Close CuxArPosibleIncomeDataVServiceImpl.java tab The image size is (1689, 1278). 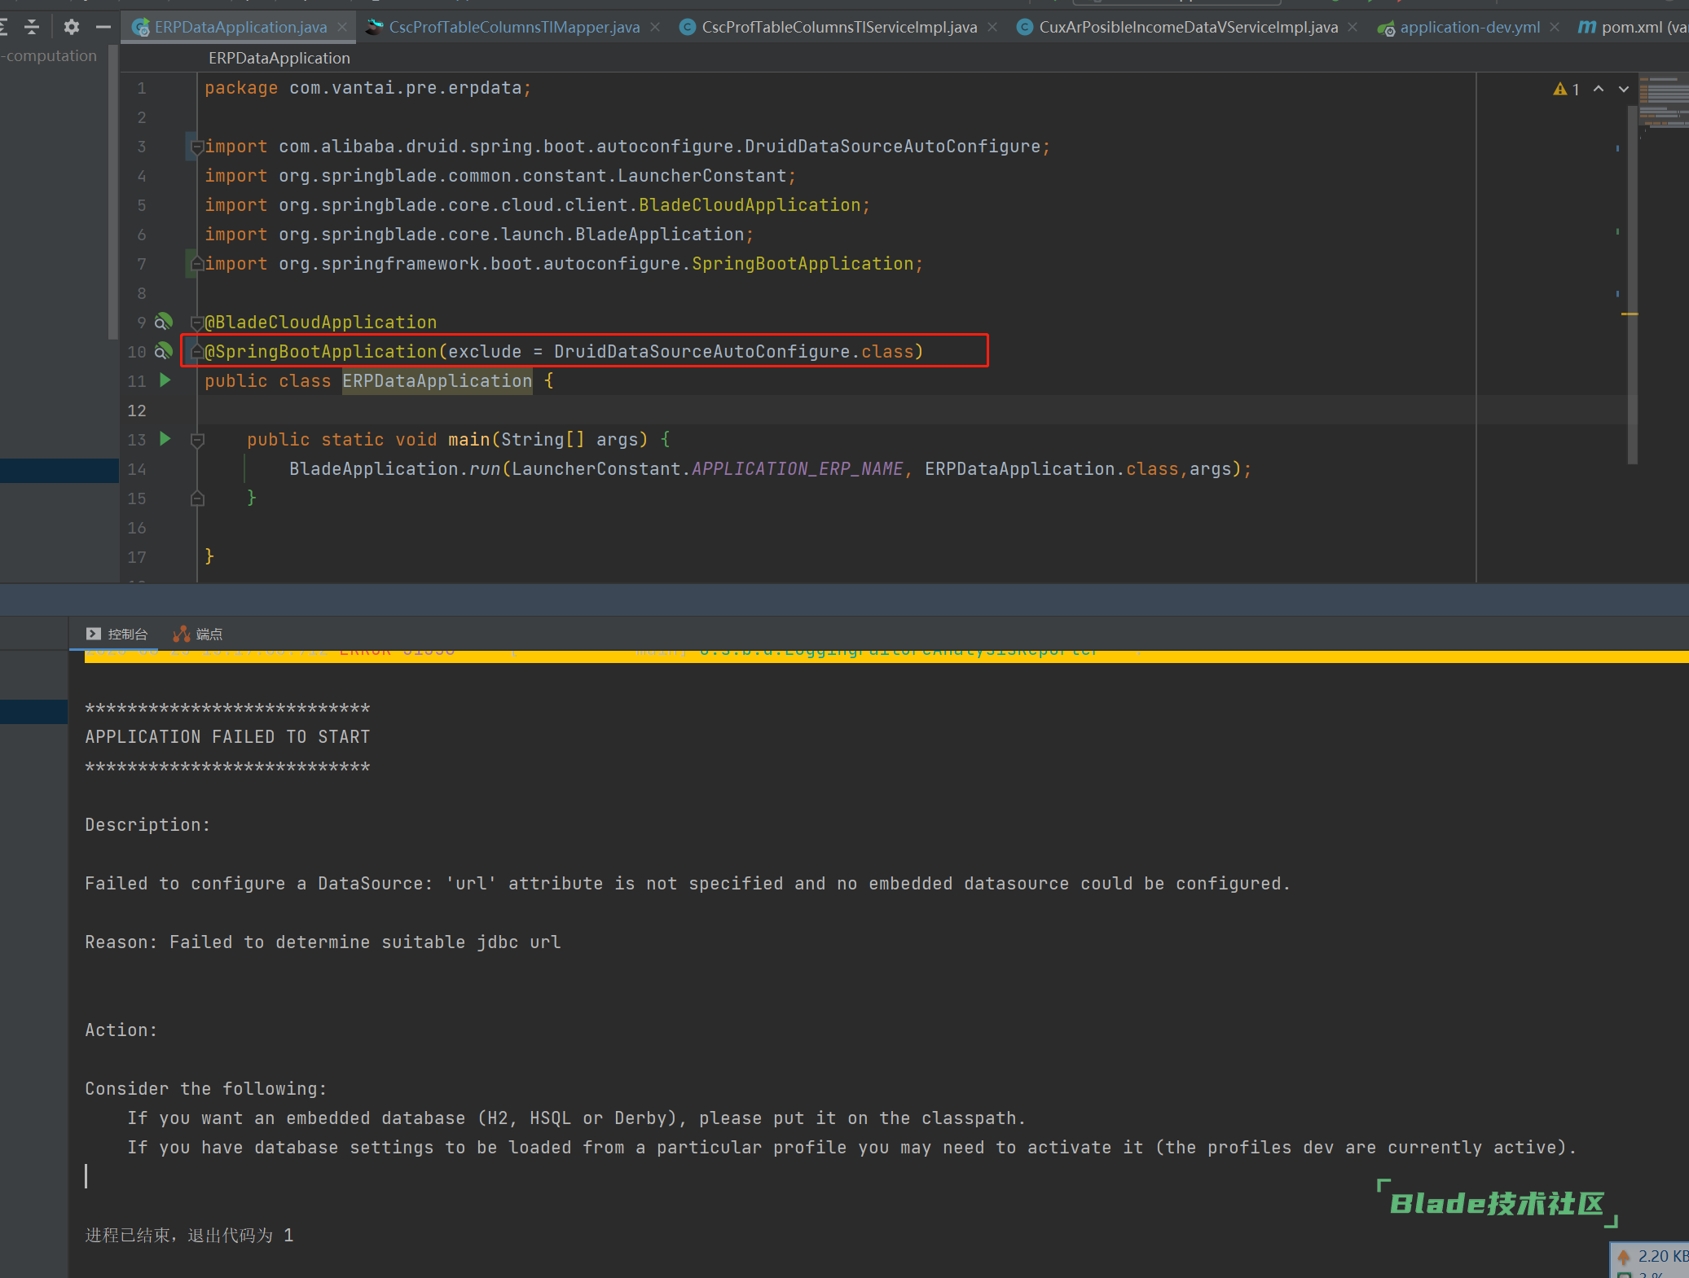point(1353,27)
